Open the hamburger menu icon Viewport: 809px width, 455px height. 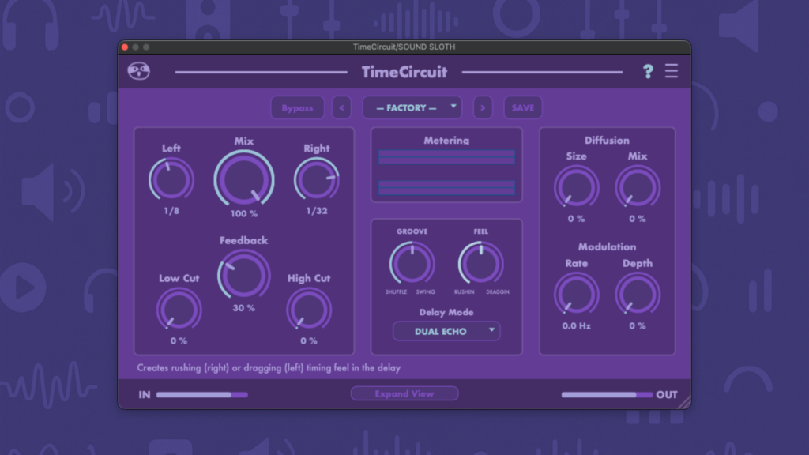pyautogui.click(x=672, y=72)
